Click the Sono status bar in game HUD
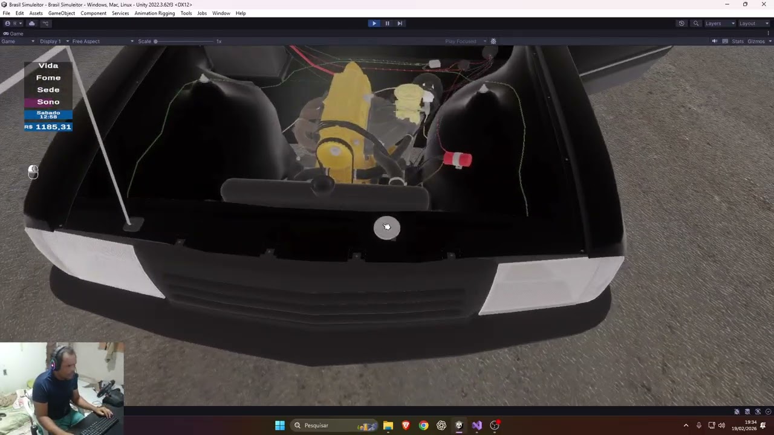Screen dimensions: 774x435 pos(48,102)
